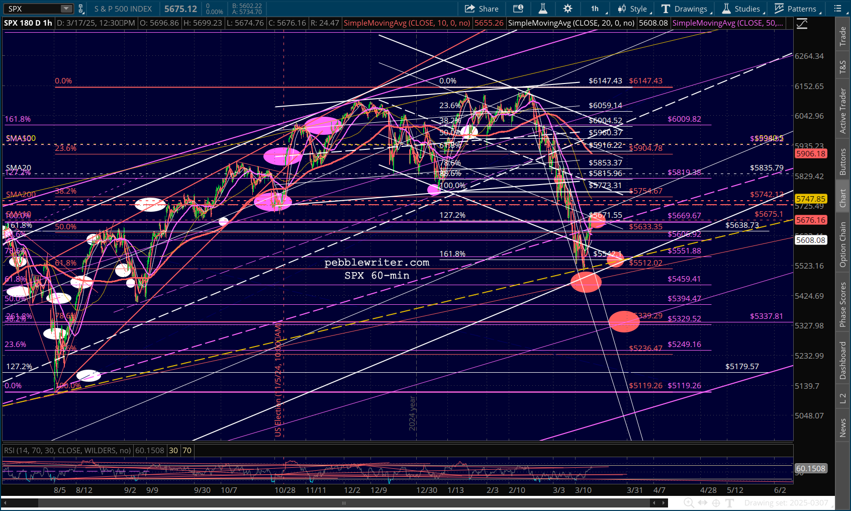This screenshot has width=851, height=511.
Task: Click the 2024 year vertical line label
Action: (x=412, y=413)
